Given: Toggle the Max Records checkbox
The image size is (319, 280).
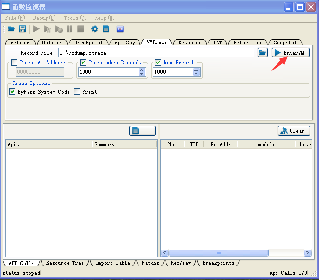Looking at the screenshot, I should 158,62.
